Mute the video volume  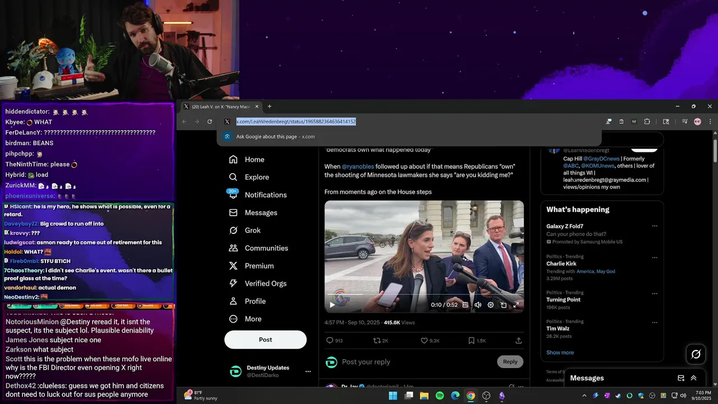click(478, 305)
